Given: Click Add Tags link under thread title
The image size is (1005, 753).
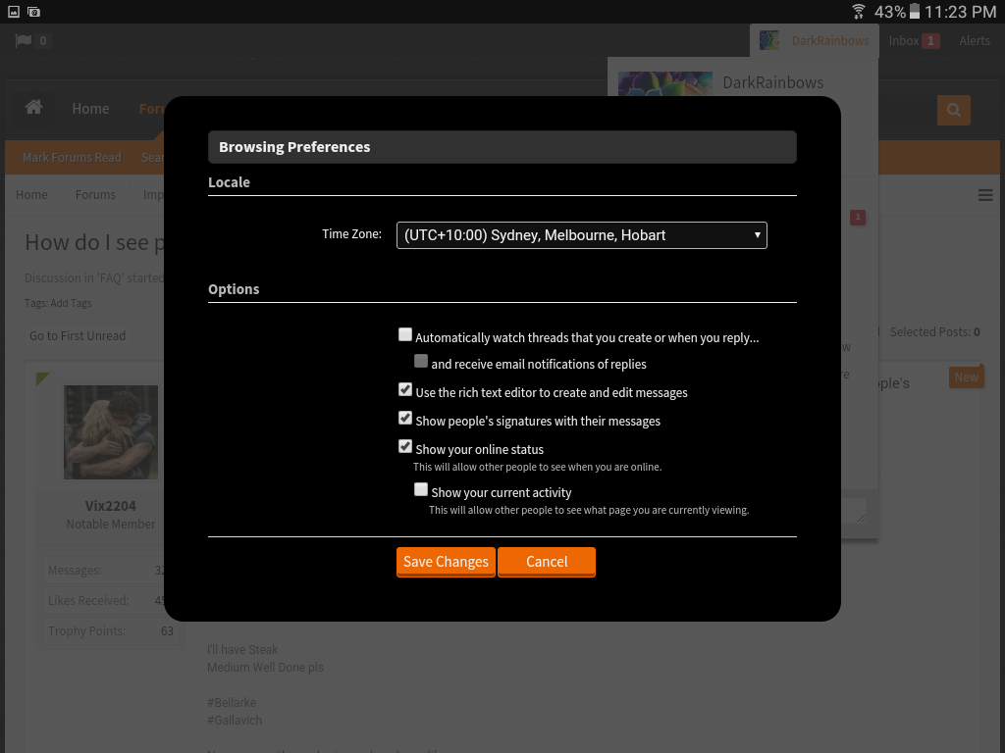Looking at the screenshot, I should (71, 303).
